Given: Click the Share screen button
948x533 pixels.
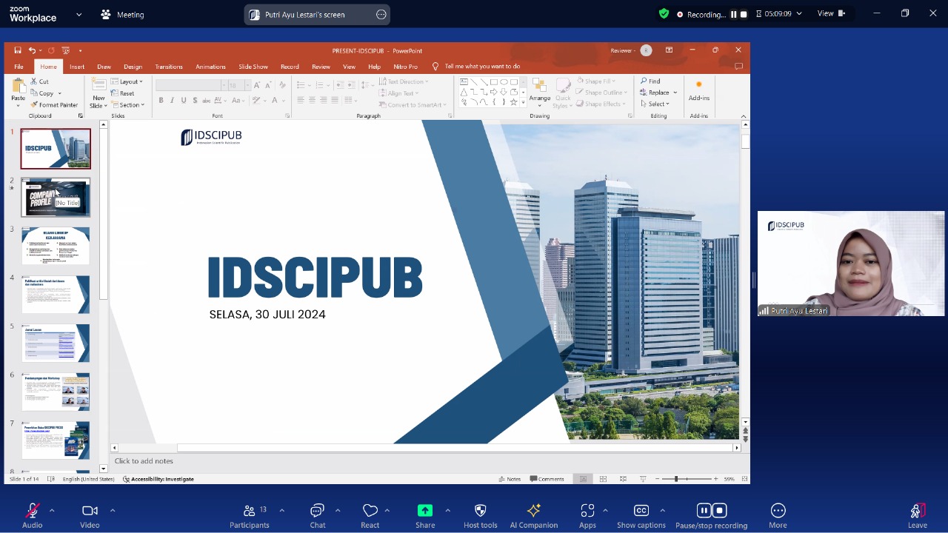Looking at the screenshot, I should coord(425,516).
